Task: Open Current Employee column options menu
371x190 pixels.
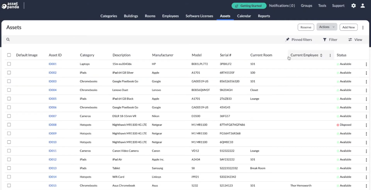Action: [x=330, y=55]
